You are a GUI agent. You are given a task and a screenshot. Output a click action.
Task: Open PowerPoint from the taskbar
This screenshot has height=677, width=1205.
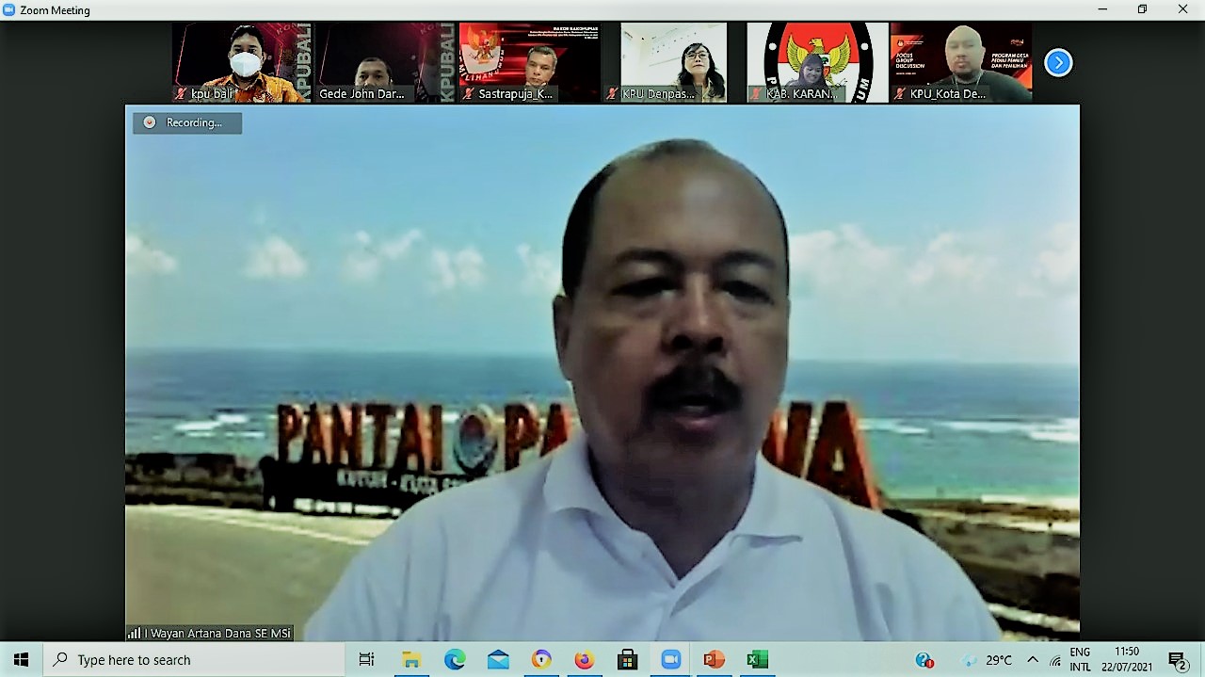(x=714, y=660)
